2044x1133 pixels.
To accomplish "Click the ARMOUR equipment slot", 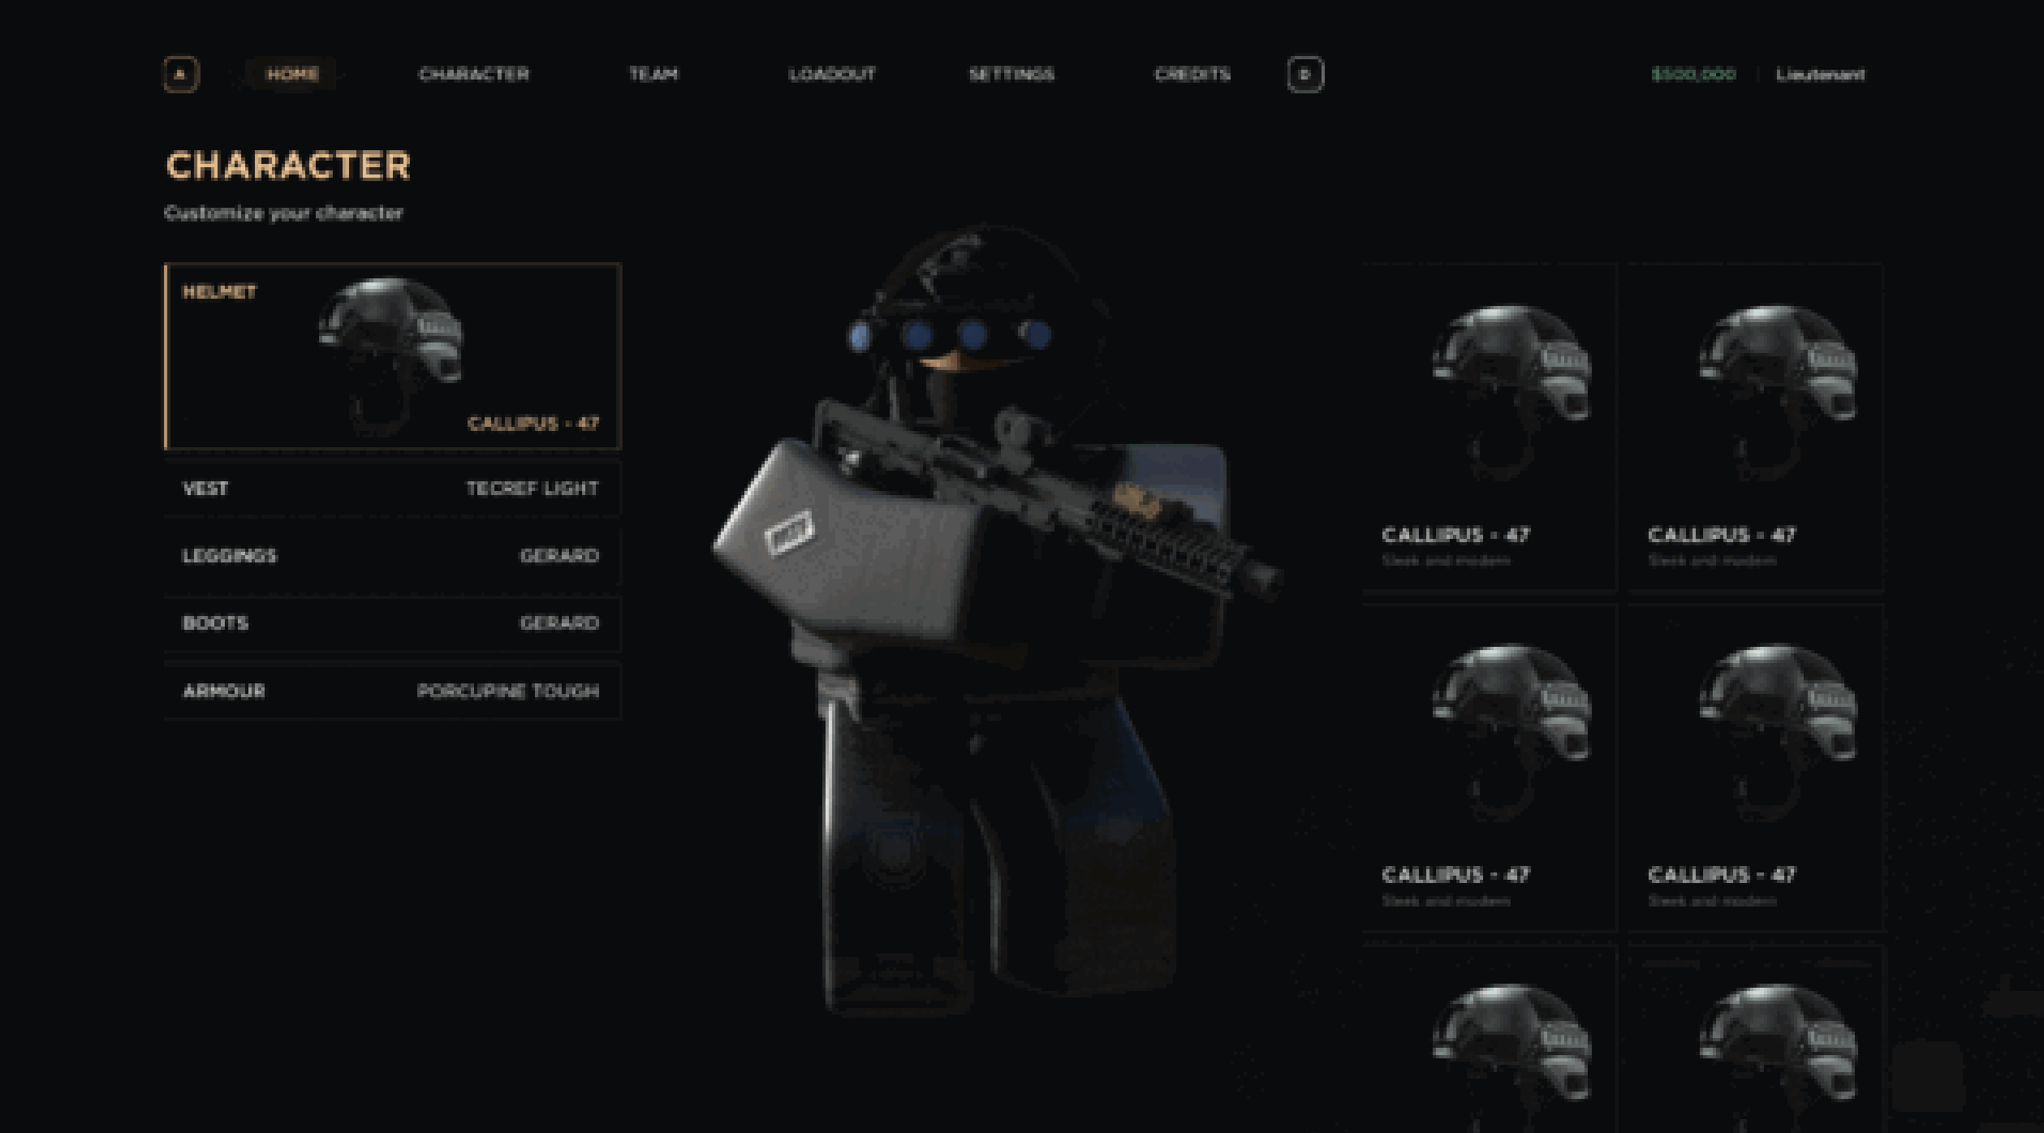I will pos(390,688).
